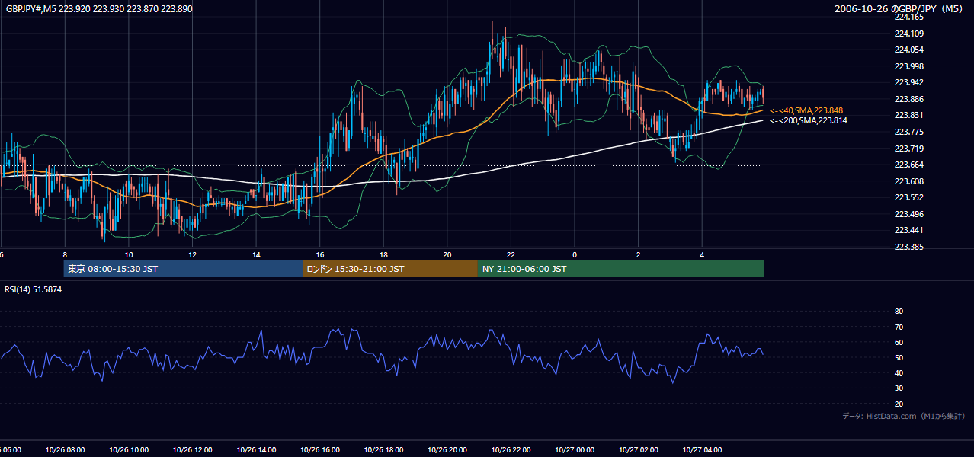
Task: Click the 40 SMA 223.848 label
Action: pyautogui.click(x=806, y=110)
